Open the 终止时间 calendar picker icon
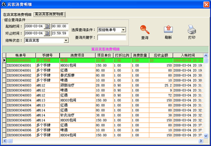Screen dimensions: 211x146 coord(47,33)
